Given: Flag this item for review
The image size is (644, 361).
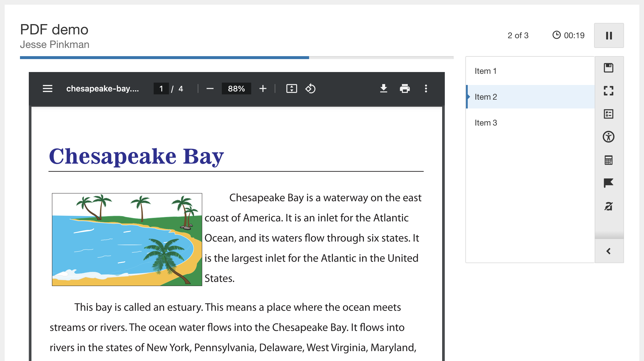Looking at the screenshot, I should tap(608, 183).
